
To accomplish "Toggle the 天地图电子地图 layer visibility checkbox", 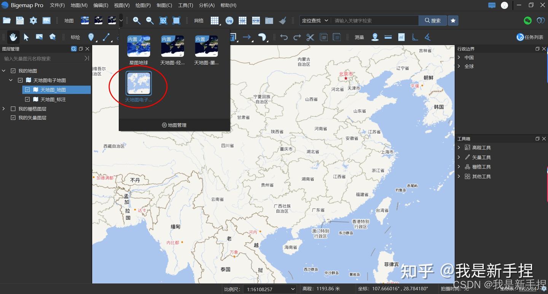I will (x=20, y=80).
